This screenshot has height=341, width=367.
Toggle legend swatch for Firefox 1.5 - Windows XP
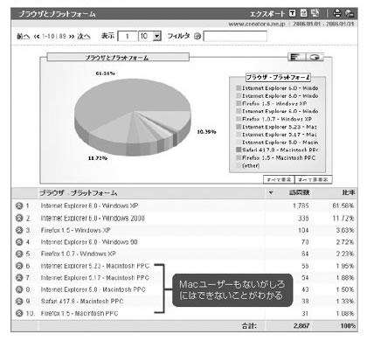tap(239, 103)
